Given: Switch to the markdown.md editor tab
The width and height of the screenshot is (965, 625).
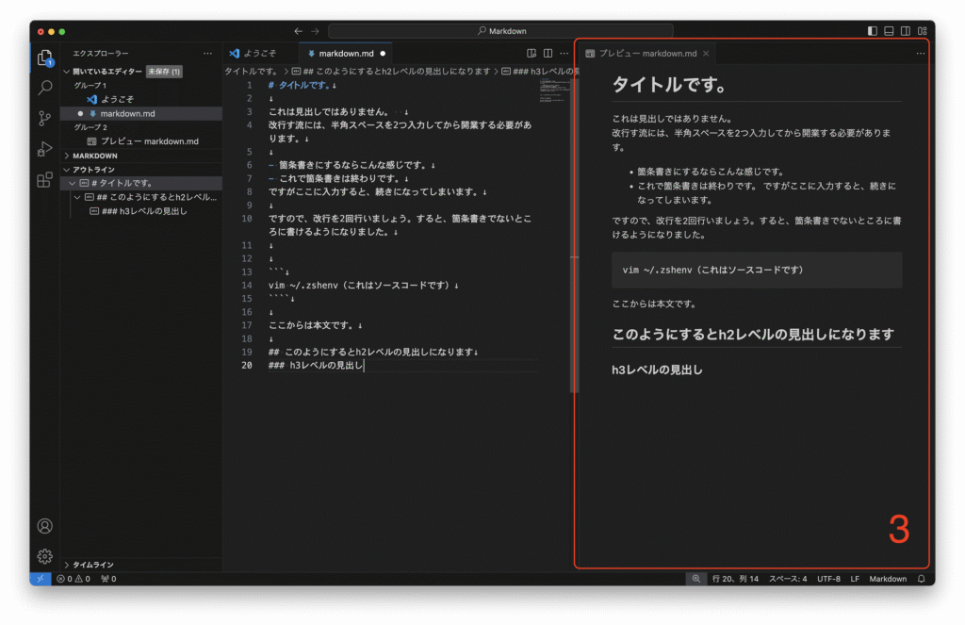Looking at the screenshot, I should [345, 54].
